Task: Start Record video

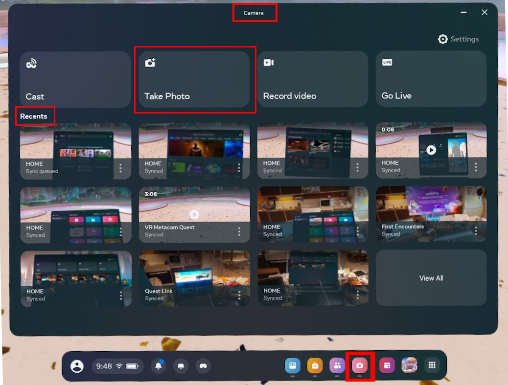Action: (x=312, y=79)
